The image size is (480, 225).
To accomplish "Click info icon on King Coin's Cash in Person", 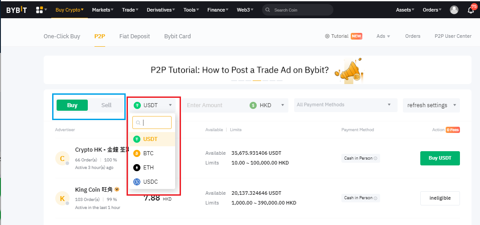I will [375, 198].
